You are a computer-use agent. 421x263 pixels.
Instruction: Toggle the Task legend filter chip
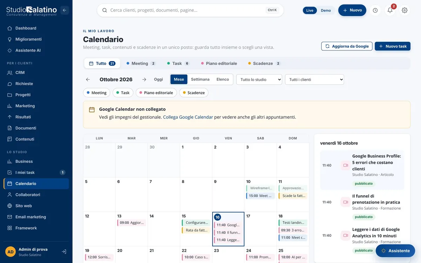[x=123, y=93]
